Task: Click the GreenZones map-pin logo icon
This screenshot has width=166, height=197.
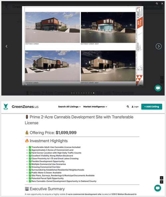Action: [6, 107]
